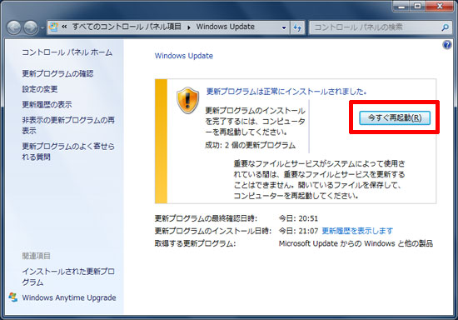Open インストールされた更新プログラム link
The height and width of the screenshot is (320, 458).
point(68,277)
